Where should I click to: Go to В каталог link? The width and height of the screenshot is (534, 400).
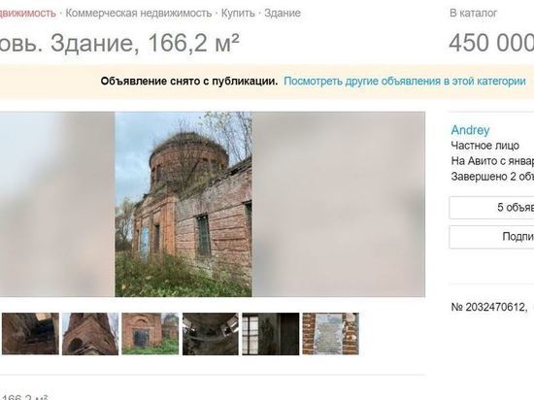pos(474,14)
